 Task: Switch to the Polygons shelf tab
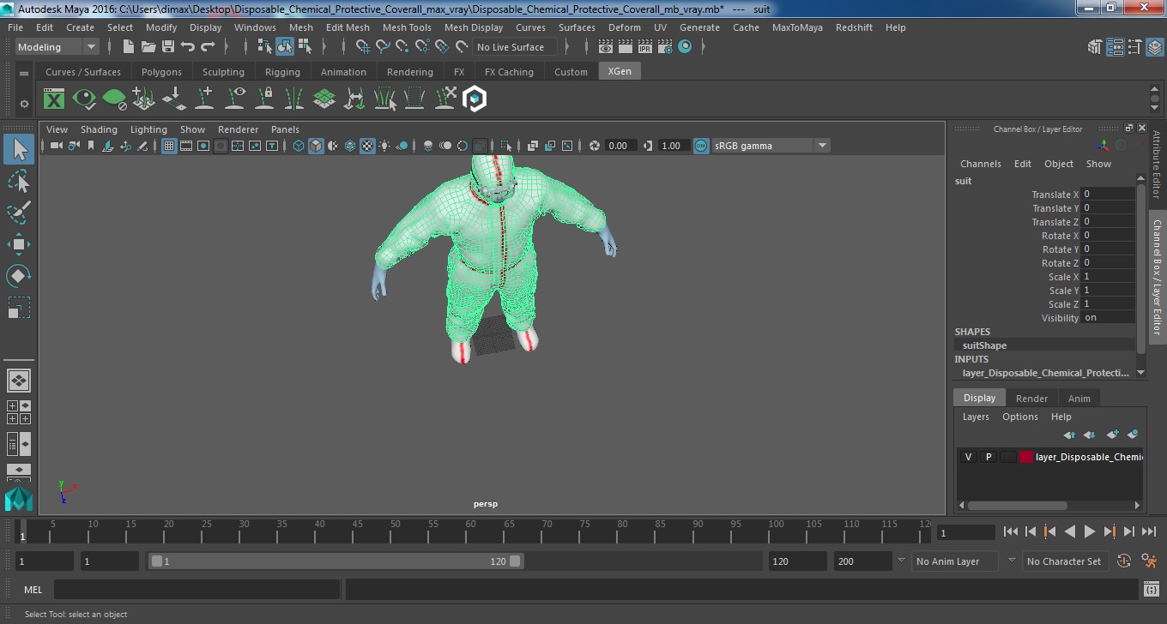[161, 72]
